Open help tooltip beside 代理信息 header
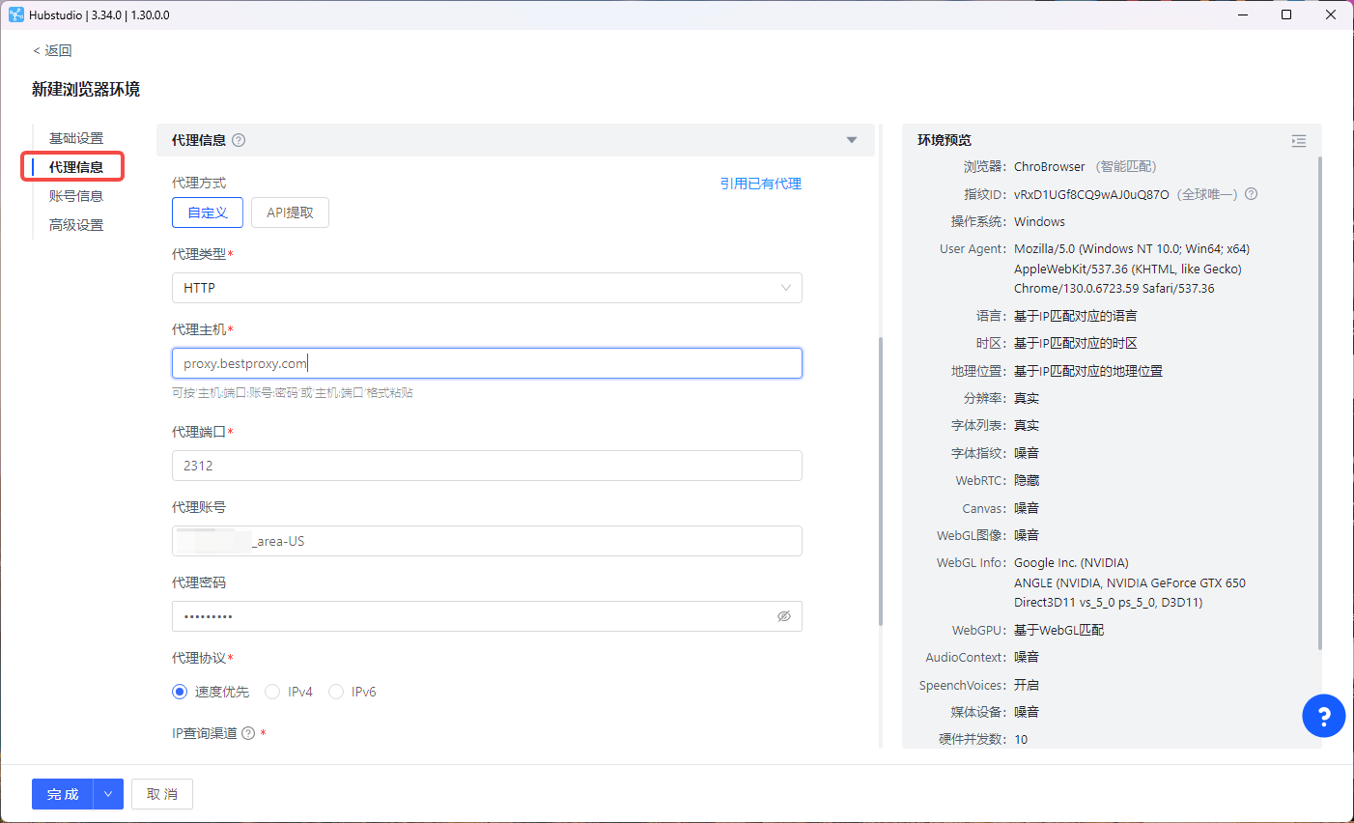The height and width of the screenshot is (823, 1354). click(x=239, y=140)
